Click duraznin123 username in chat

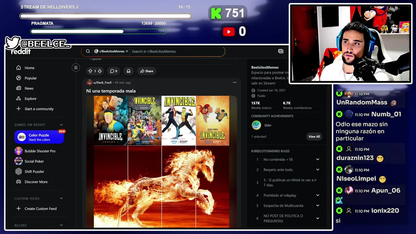coord(355,158)
